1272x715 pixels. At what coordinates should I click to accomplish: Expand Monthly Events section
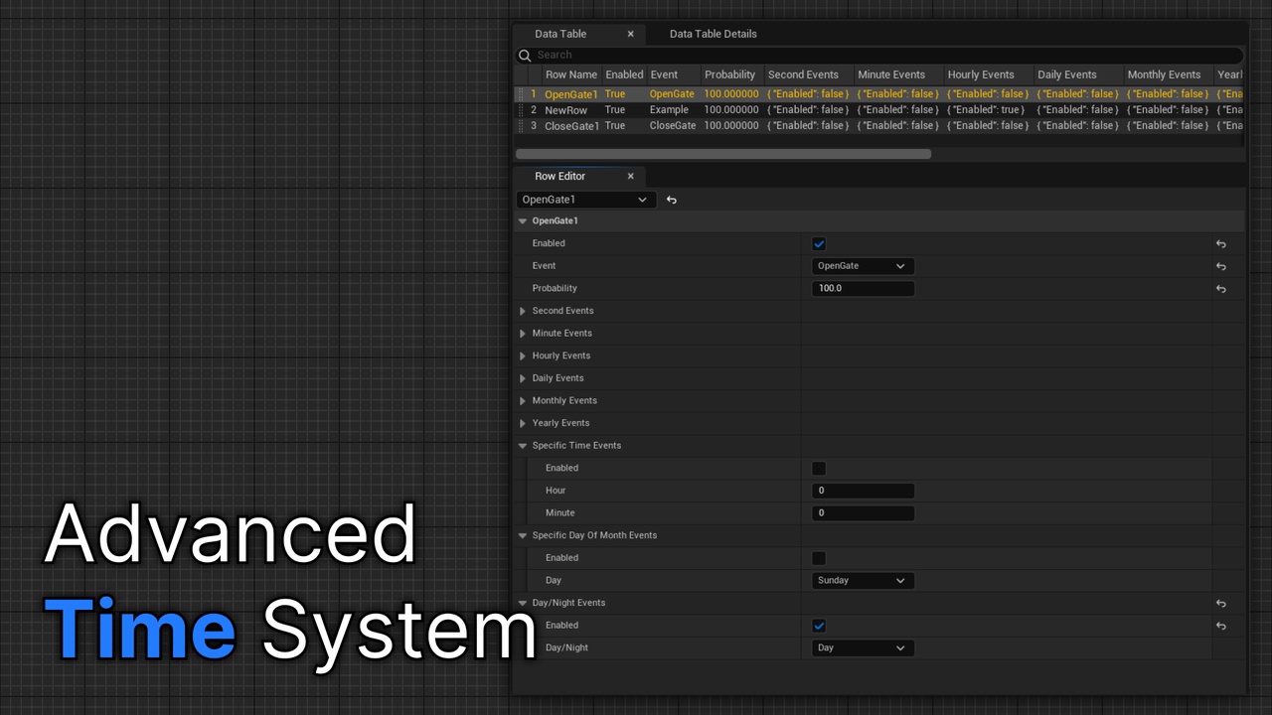pyautogui.click(x=523, y=401)
